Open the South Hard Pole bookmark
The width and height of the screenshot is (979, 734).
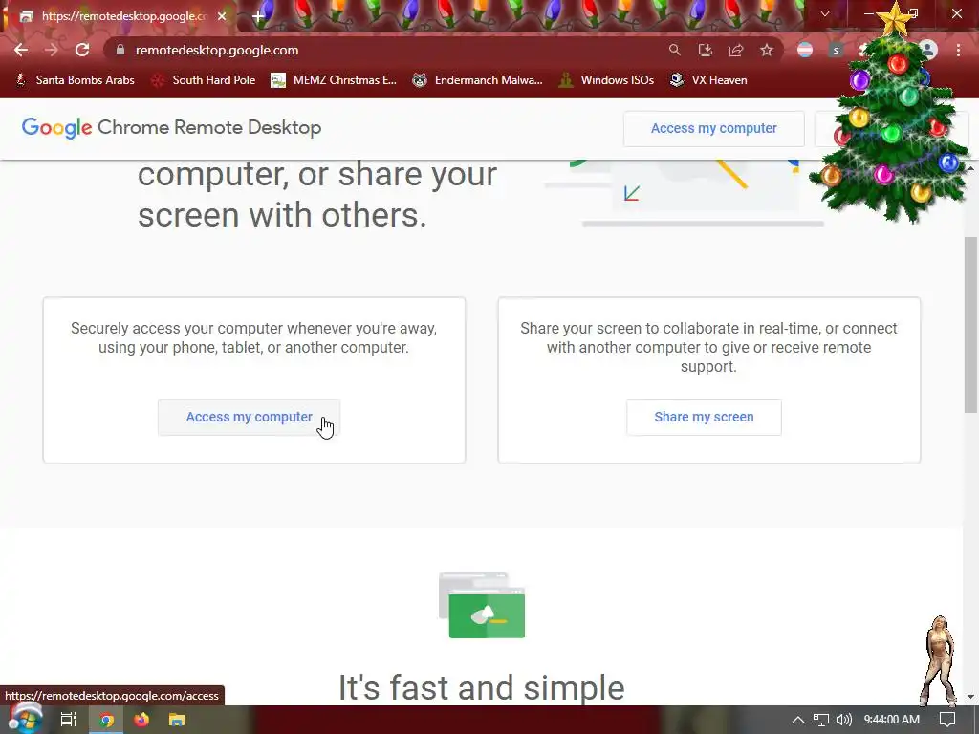pos(204,80)
